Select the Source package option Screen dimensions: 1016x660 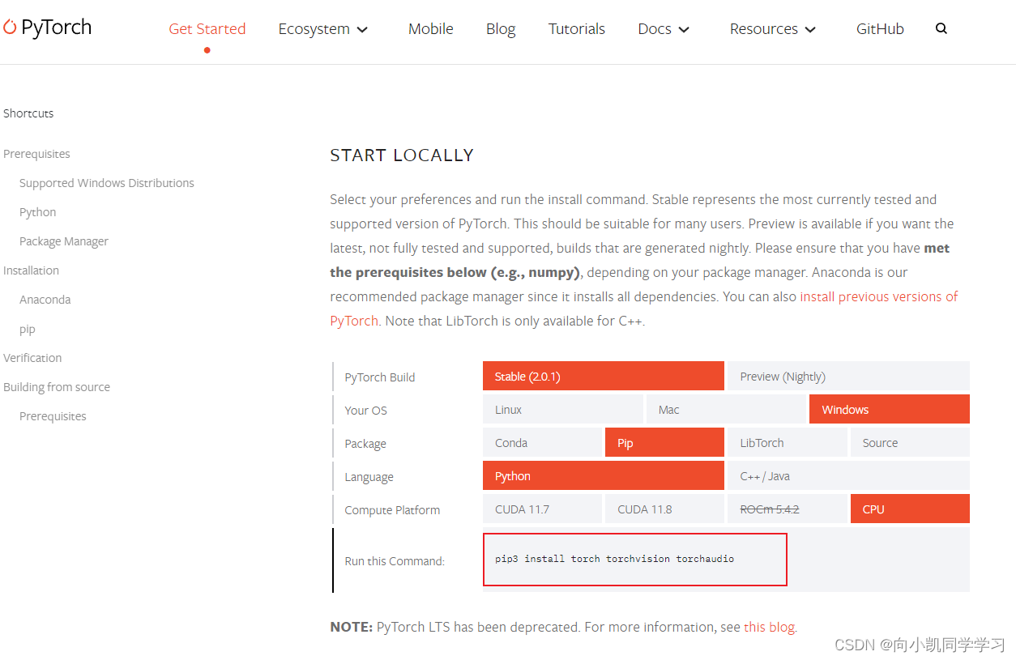pos(910,442)
